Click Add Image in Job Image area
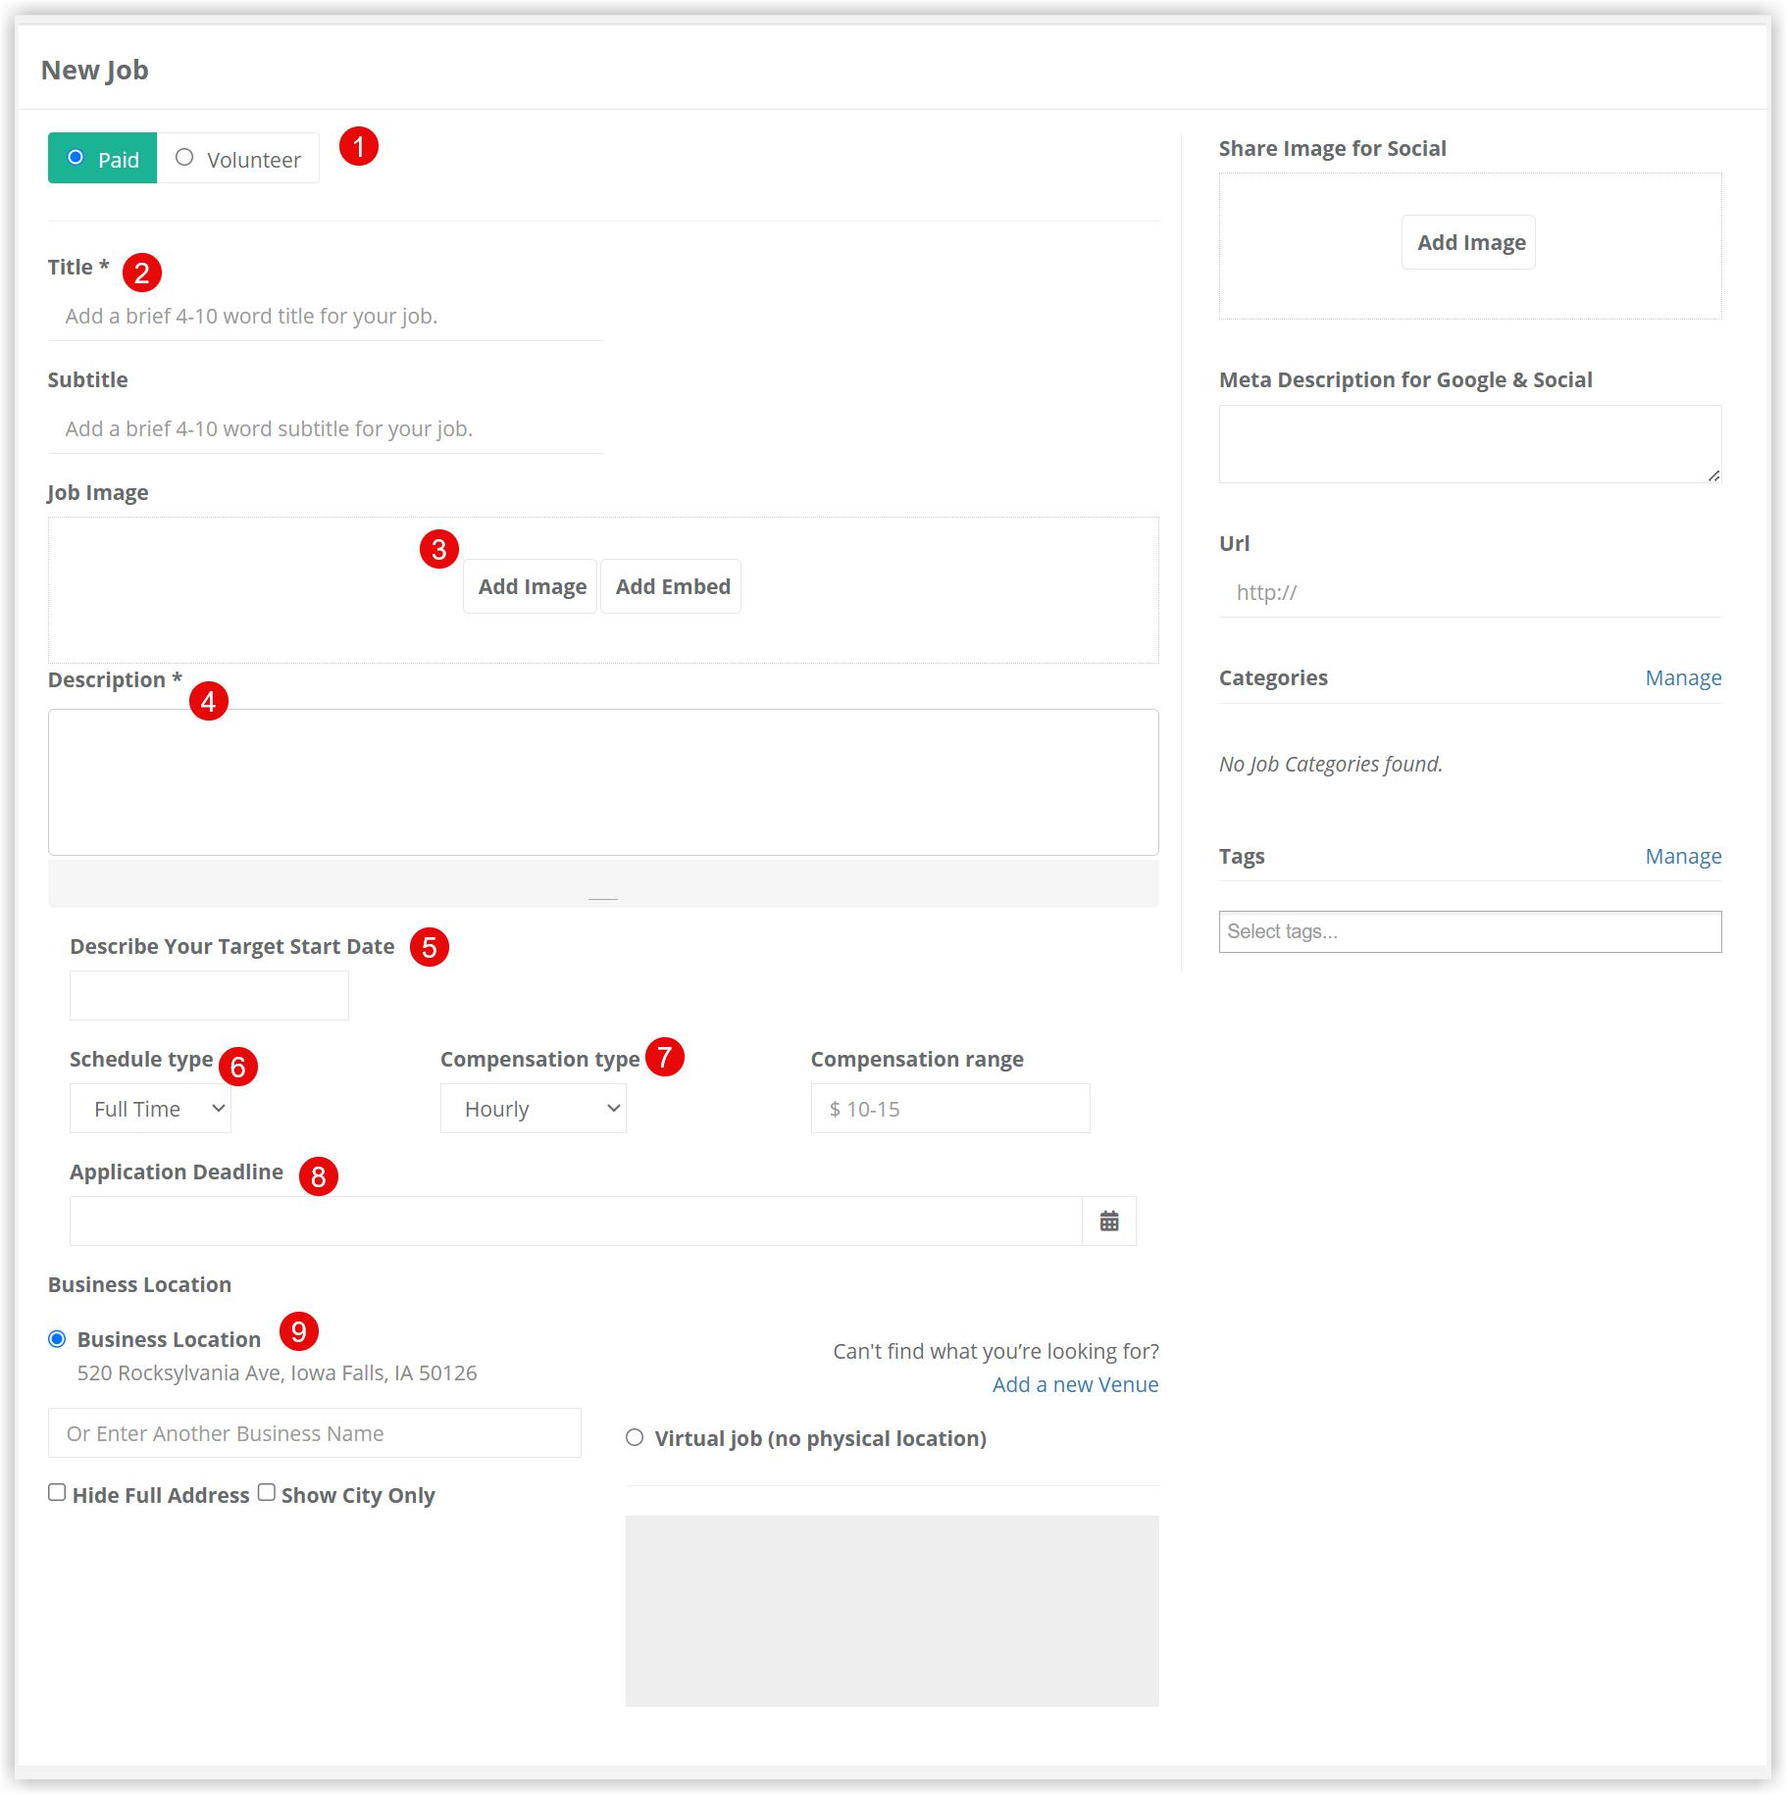This screenshot has width=1787, height=1795. [x=531, y=586]
